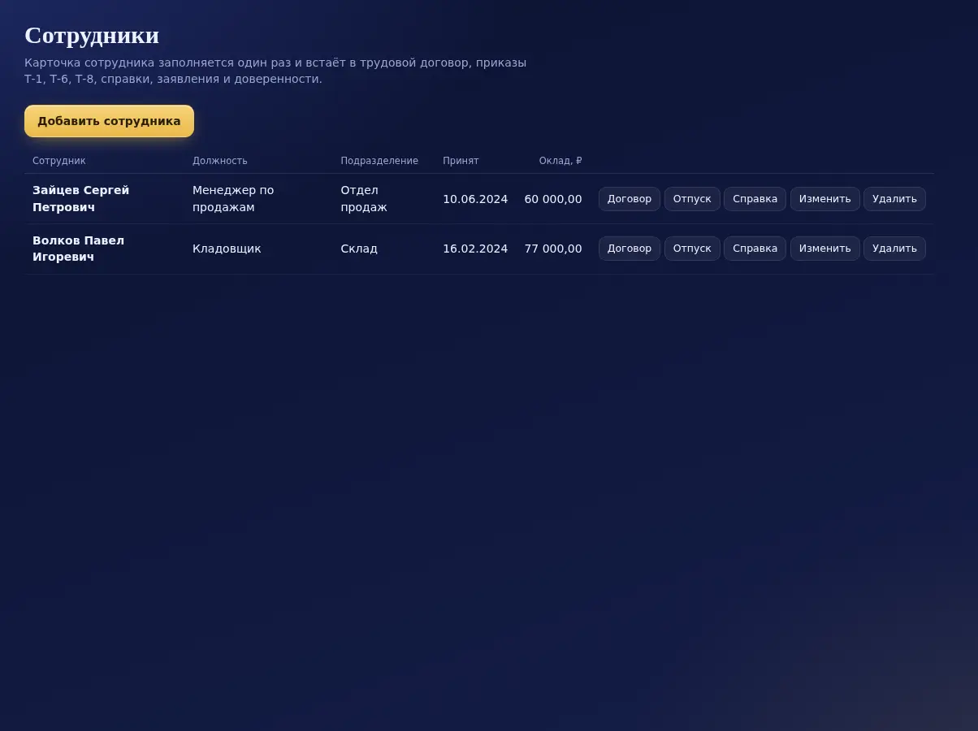
Task: Click the Должность column header
Action: coord(220,161)
